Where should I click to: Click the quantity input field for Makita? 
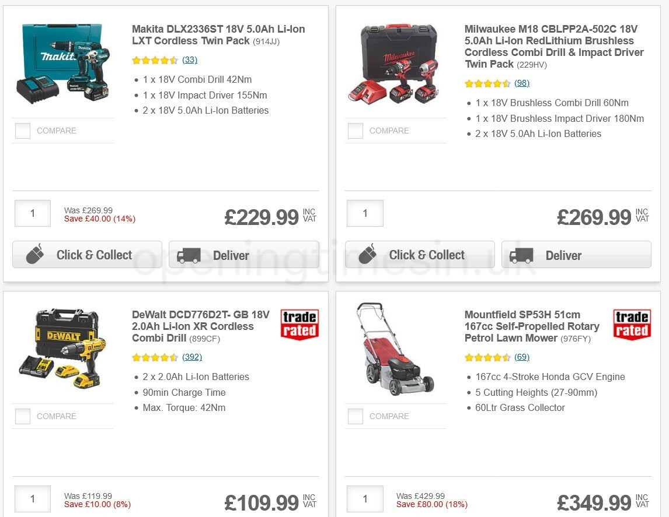point(32,213)
